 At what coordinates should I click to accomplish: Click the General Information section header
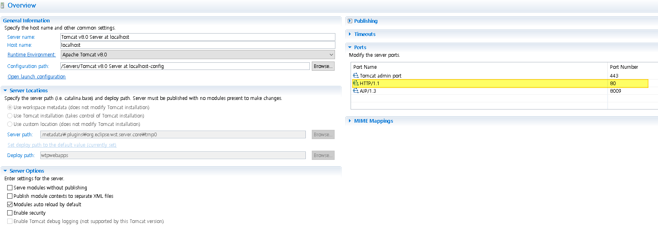[26, 20]
